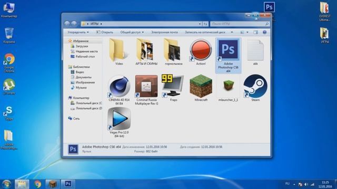Select Criminal Russia Multiplayer shortcut
This screenshot has height=189, width=337.
(x=146, y=90)
